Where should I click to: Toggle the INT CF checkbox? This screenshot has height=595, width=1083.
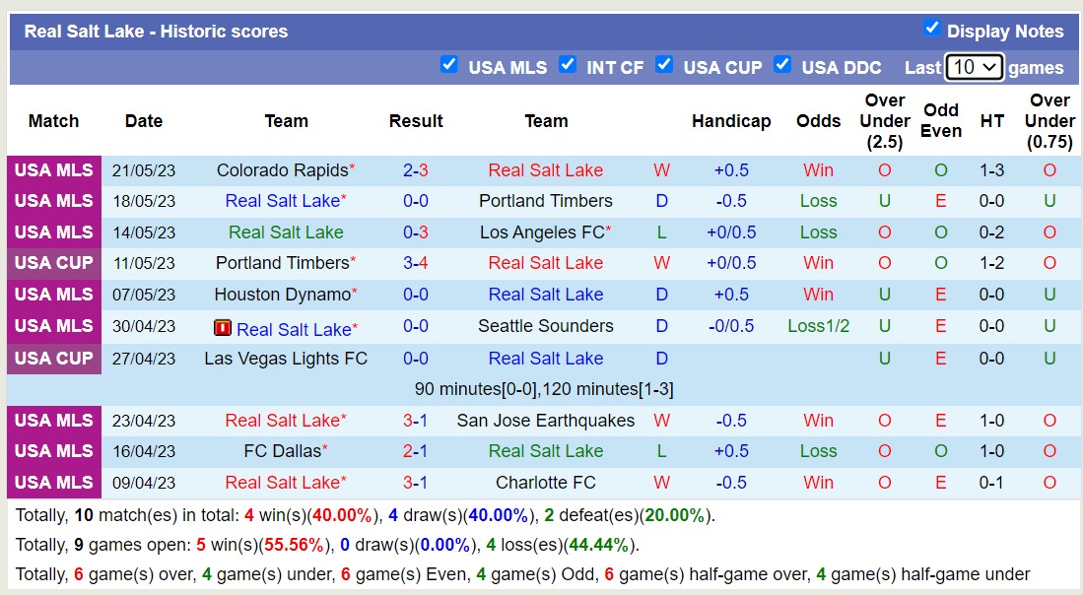[568, 64]
